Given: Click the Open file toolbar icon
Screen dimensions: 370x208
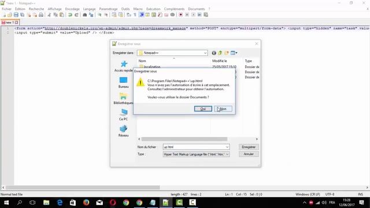Looking at the screenshot, I should (x=10, y=15).
